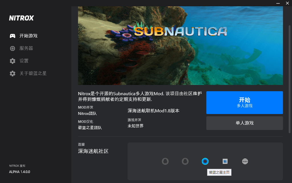Screen dimensions: 292x183
Task: Click the vertical scrollbar of the main panel
Action: pyautogui.click(x=290, y=79)
